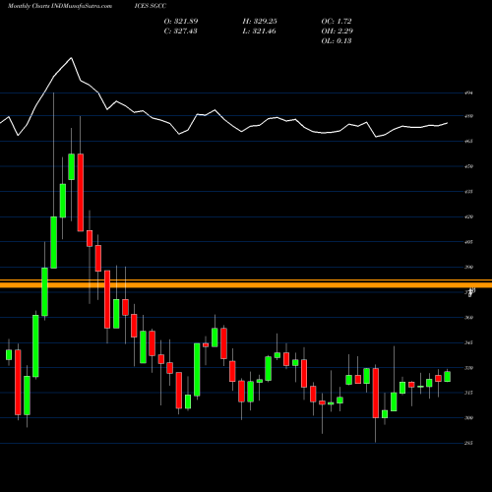Click the 420 price axis label

(468, 216)
